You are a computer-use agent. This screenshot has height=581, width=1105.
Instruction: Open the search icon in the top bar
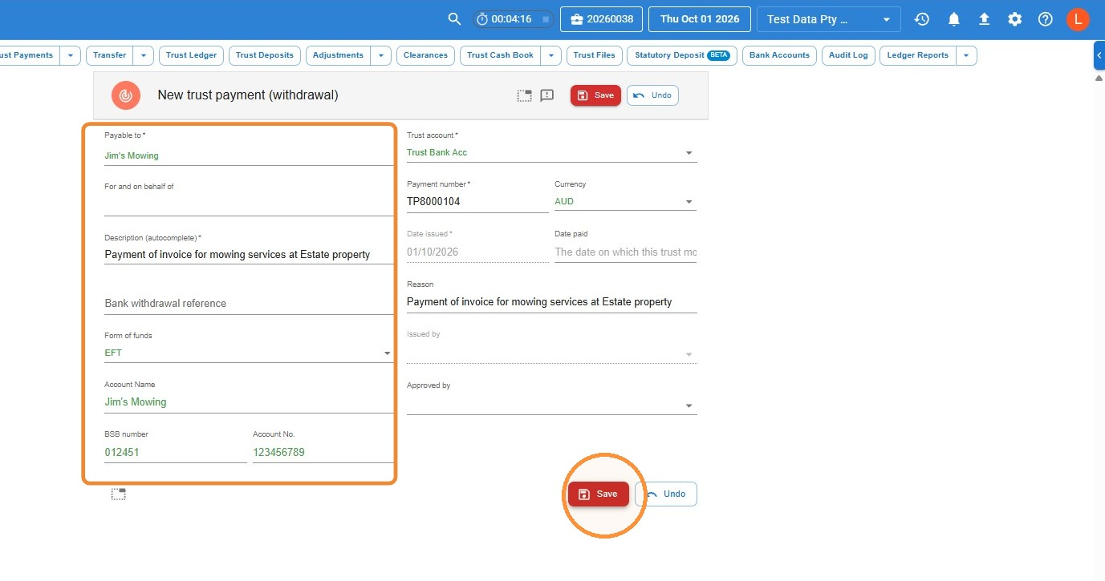tap(454, 19)
